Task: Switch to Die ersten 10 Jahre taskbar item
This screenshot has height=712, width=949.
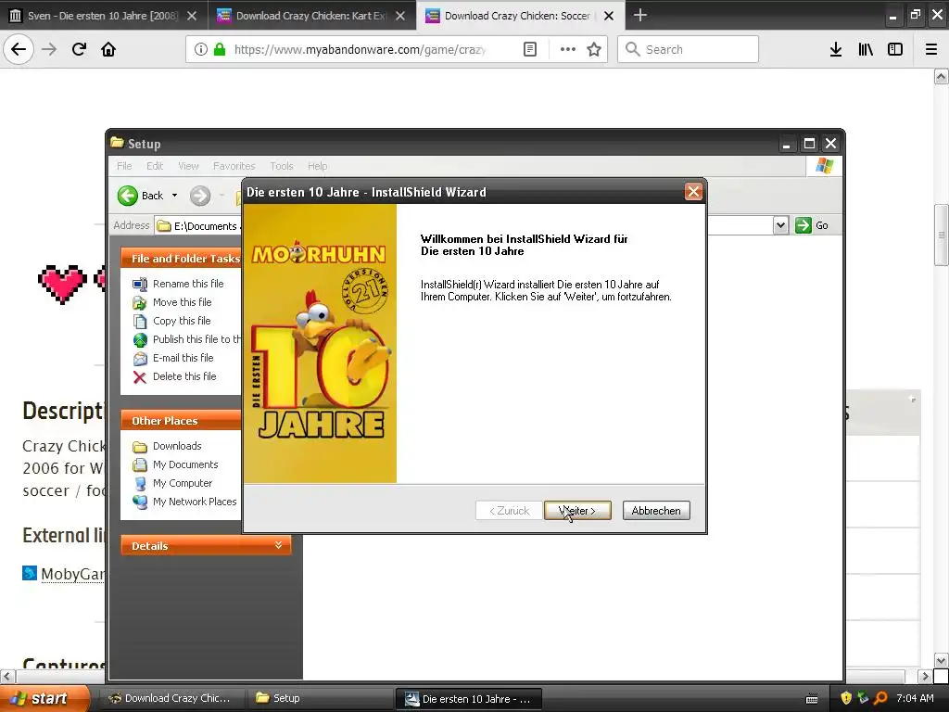Action: coord(468,699)
